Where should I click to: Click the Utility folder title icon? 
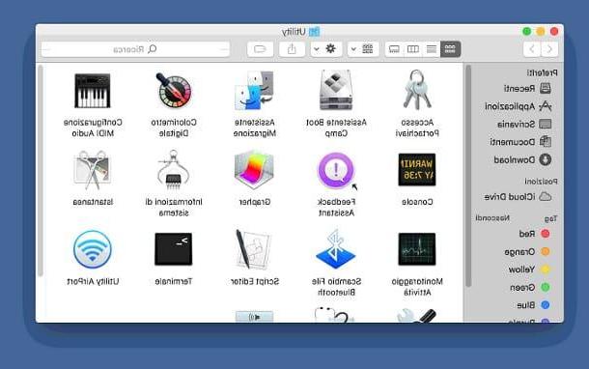[315, 32]
